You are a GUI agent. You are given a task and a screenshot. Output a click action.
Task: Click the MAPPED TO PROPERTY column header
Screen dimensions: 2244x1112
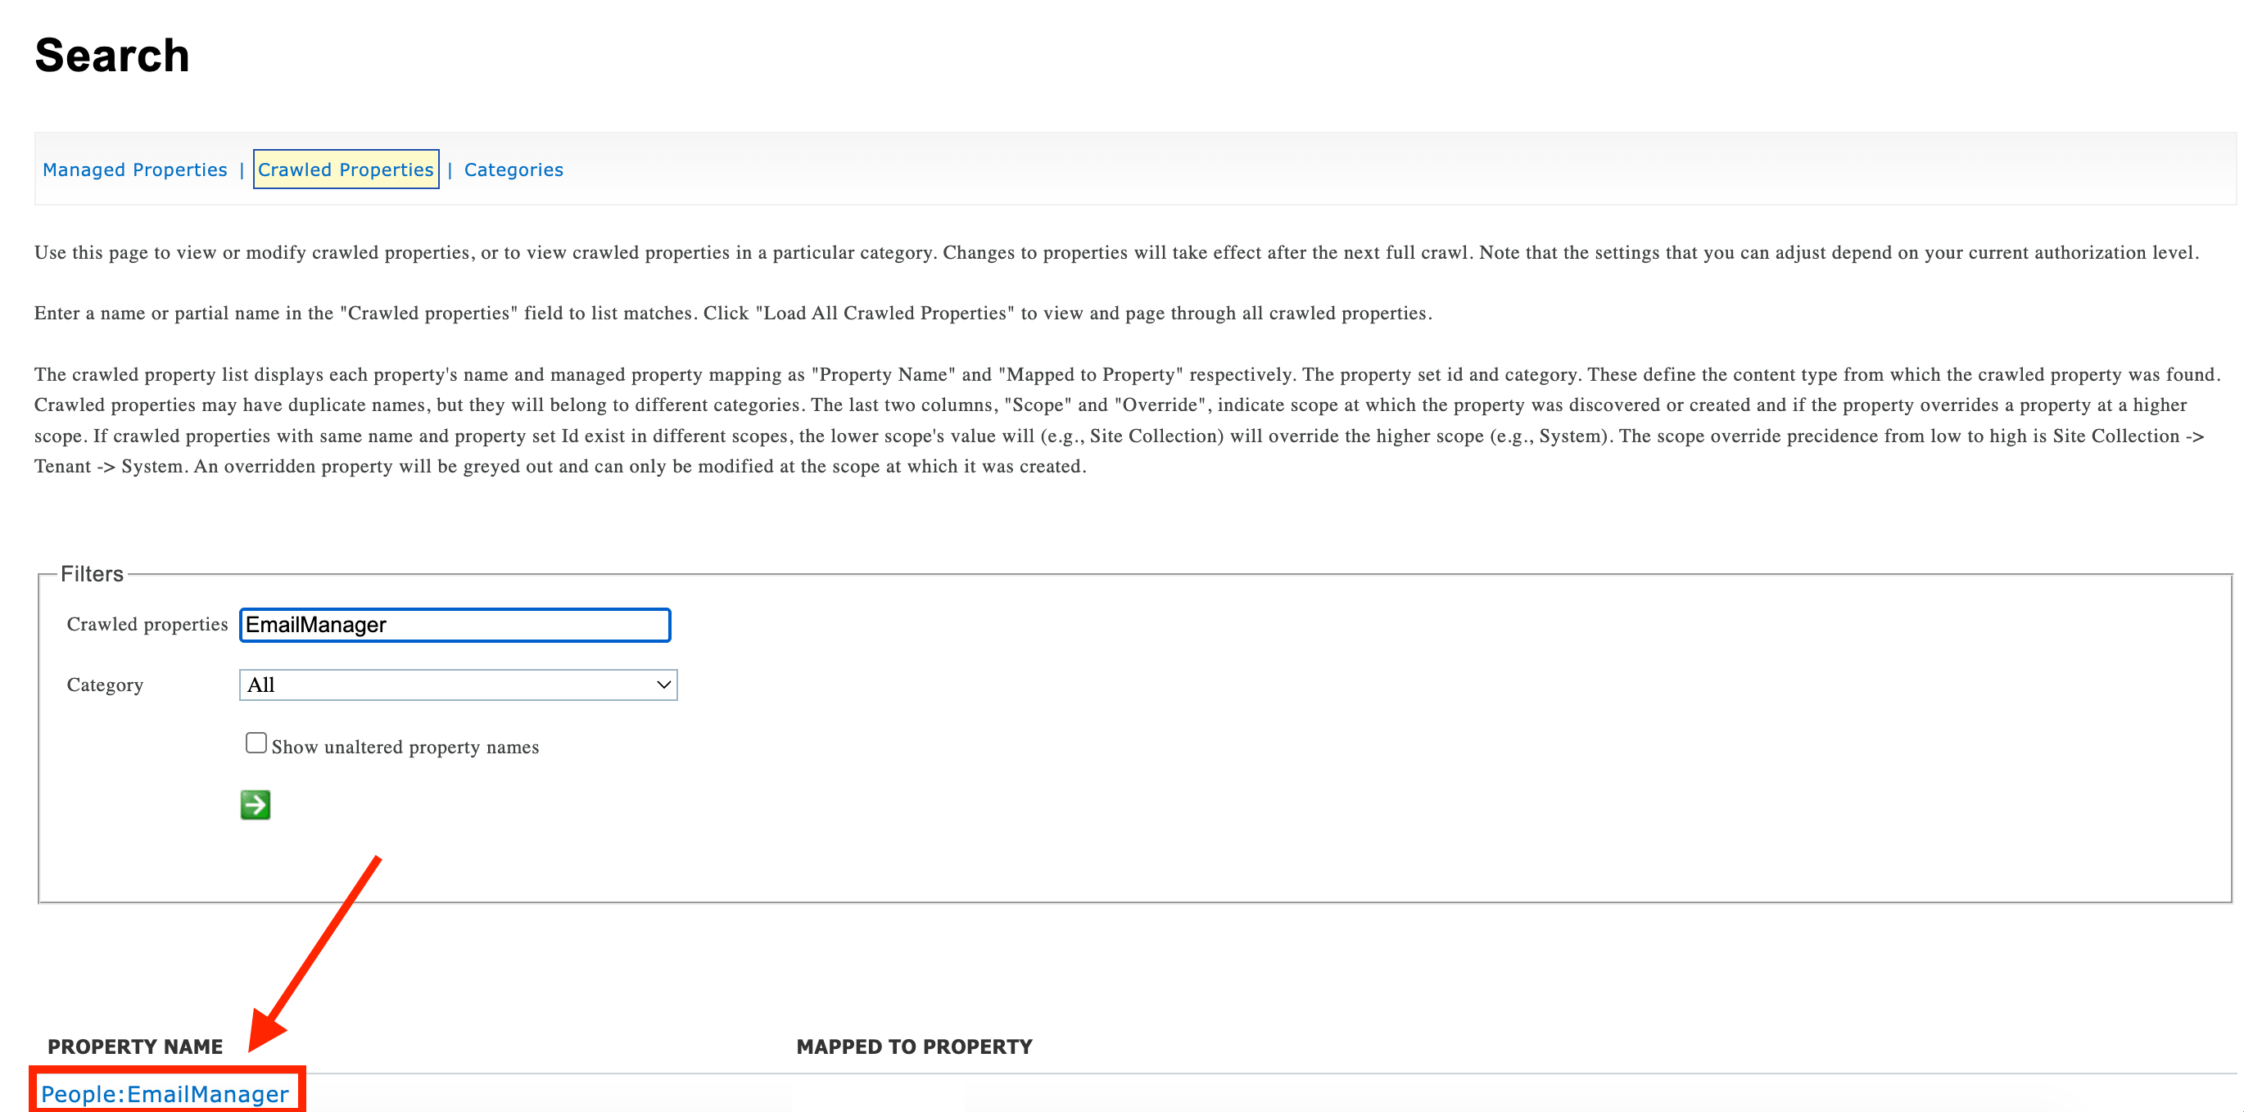tap(915, 1046)
